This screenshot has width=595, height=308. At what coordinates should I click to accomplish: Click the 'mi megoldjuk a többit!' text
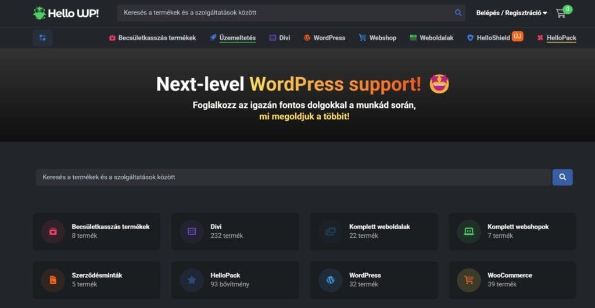pyautogui.click(x=304, y=117)
